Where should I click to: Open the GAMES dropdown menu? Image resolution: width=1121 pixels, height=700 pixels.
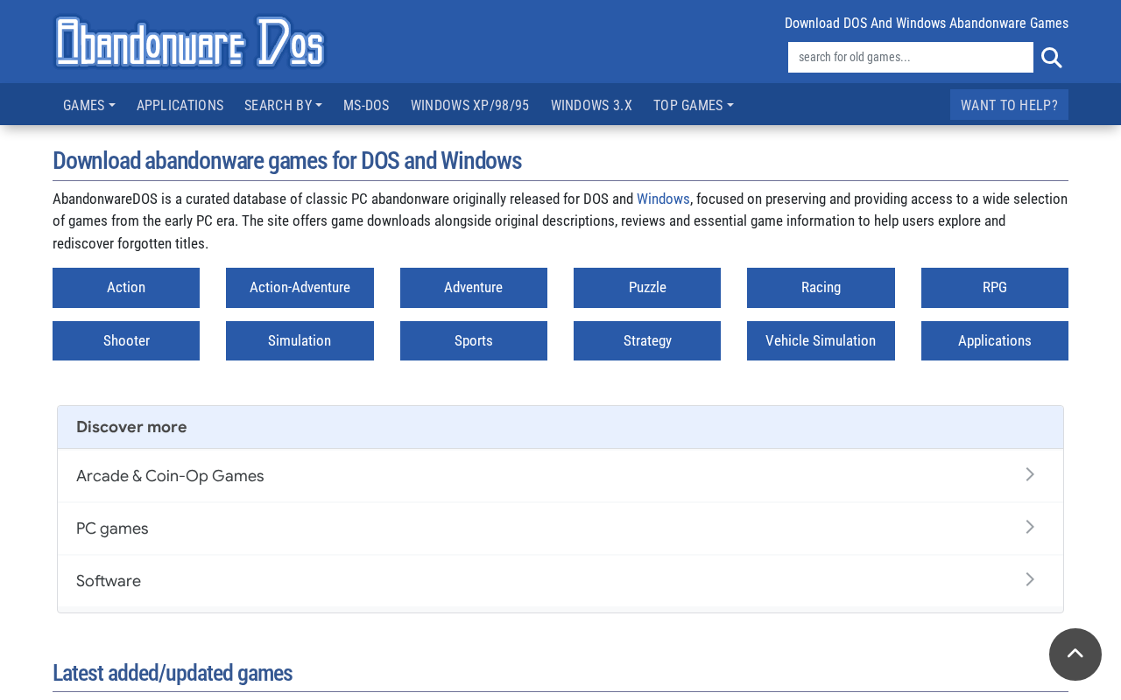click(89, 105)
